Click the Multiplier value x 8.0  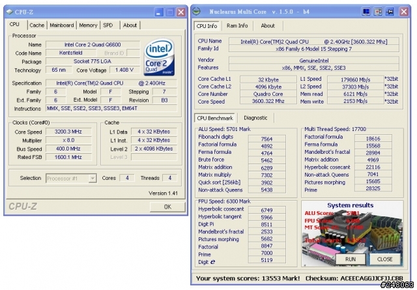(x=68, y=140)
